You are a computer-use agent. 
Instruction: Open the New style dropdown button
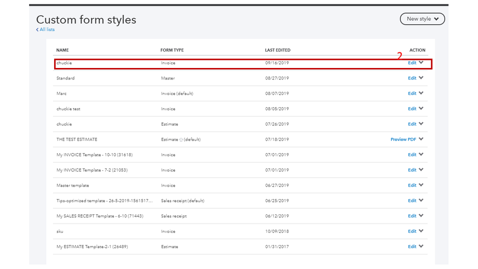pyautogui.click(x=422, y=19)
